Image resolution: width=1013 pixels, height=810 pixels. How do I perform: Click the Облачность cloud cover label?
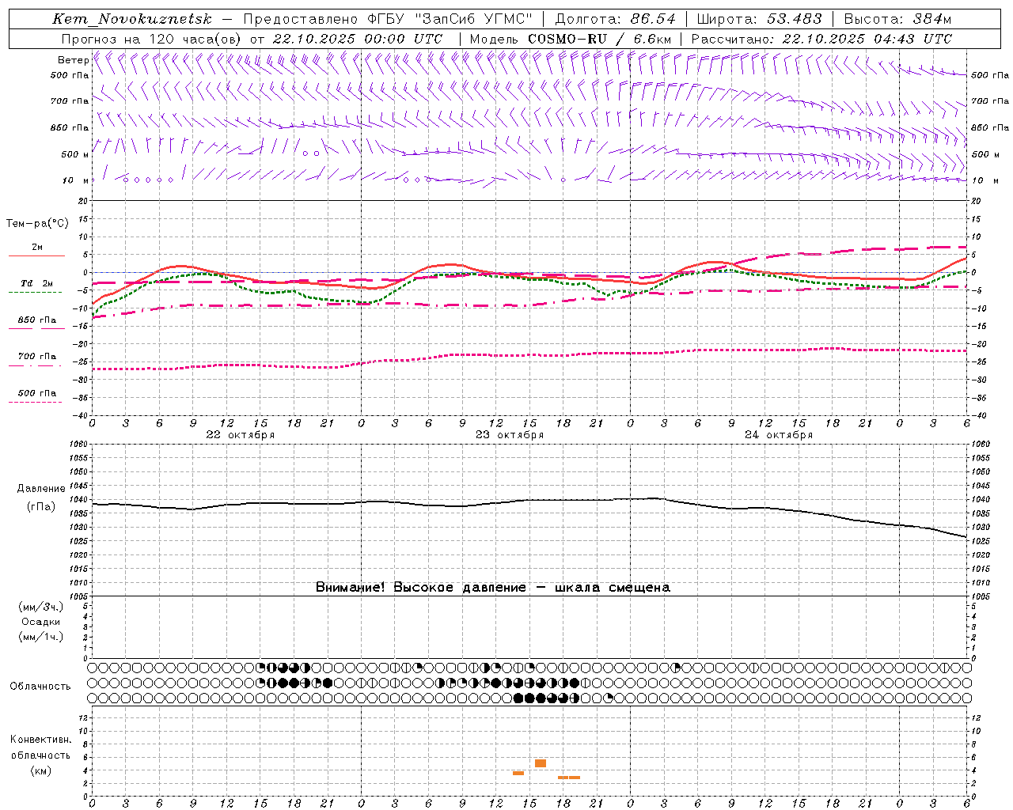tap(40, 686)
